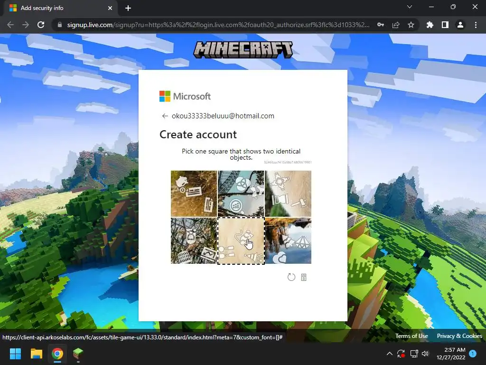Open the Privacy & Cookies link
486x365 pixels.
459,336
